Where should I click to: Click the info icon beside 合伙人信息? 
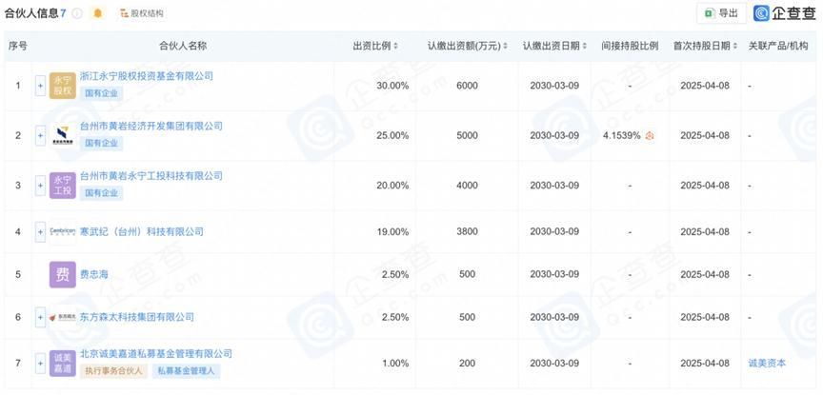tap(77, 13)
